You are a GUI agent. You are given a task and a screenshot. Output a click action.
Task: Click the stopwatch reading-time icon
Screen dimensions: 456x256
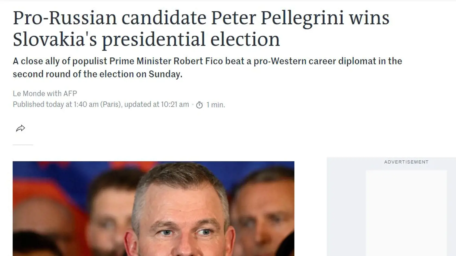point(199,105)
